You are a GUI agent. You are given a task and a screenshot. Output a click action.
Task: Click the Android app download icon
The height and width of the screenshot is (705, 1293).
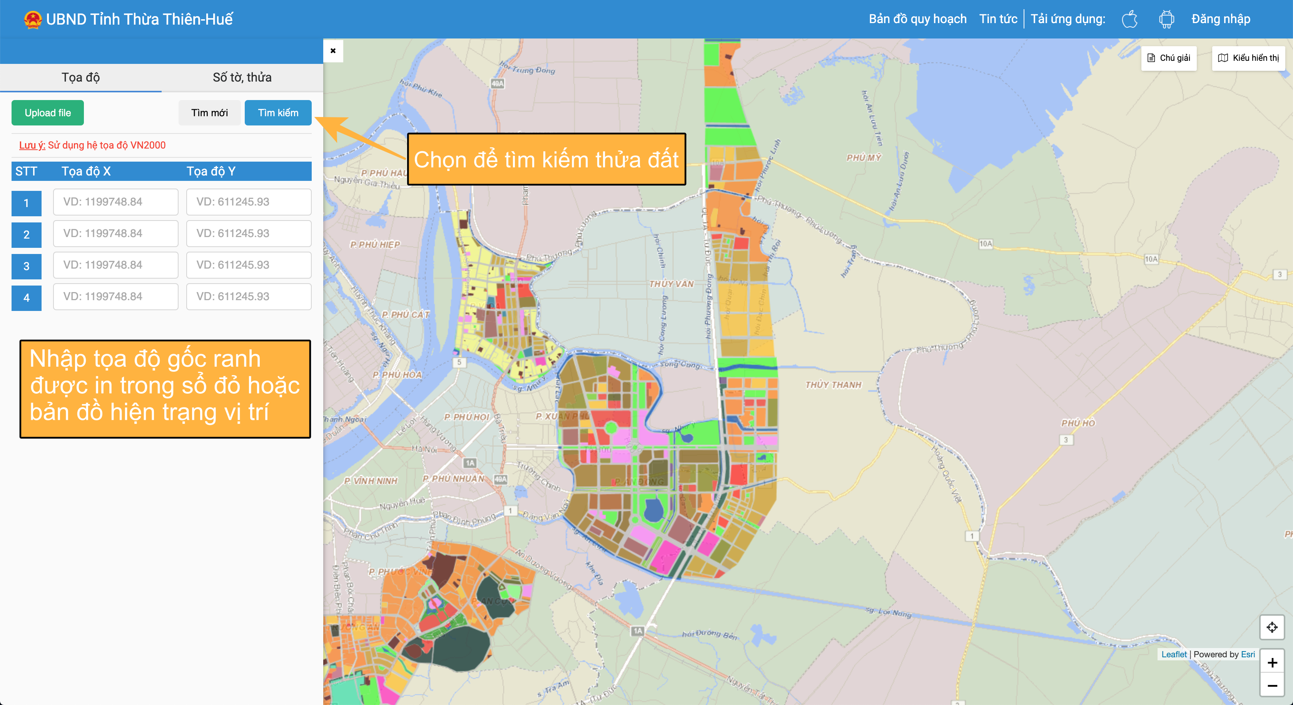coord(1166,19)
